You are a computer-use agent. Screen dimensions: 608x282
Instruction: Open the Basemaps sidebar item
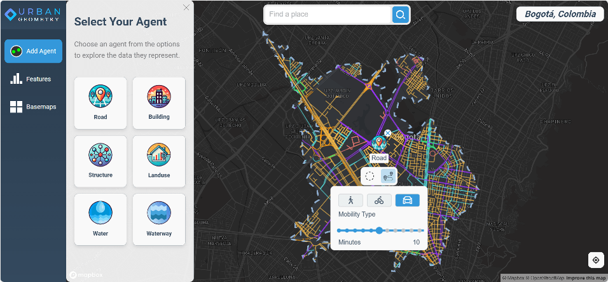[x=33, y=107]
